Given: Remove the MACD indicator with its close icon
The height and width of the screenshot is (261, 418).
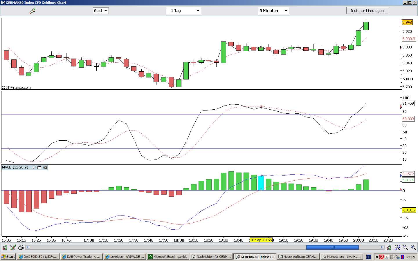Looking at the screenshot, I should pyautogui.click(x=45, y=167).
